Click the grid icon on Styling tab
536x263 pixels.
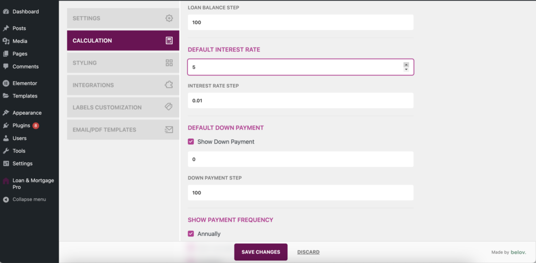point(169,63)
